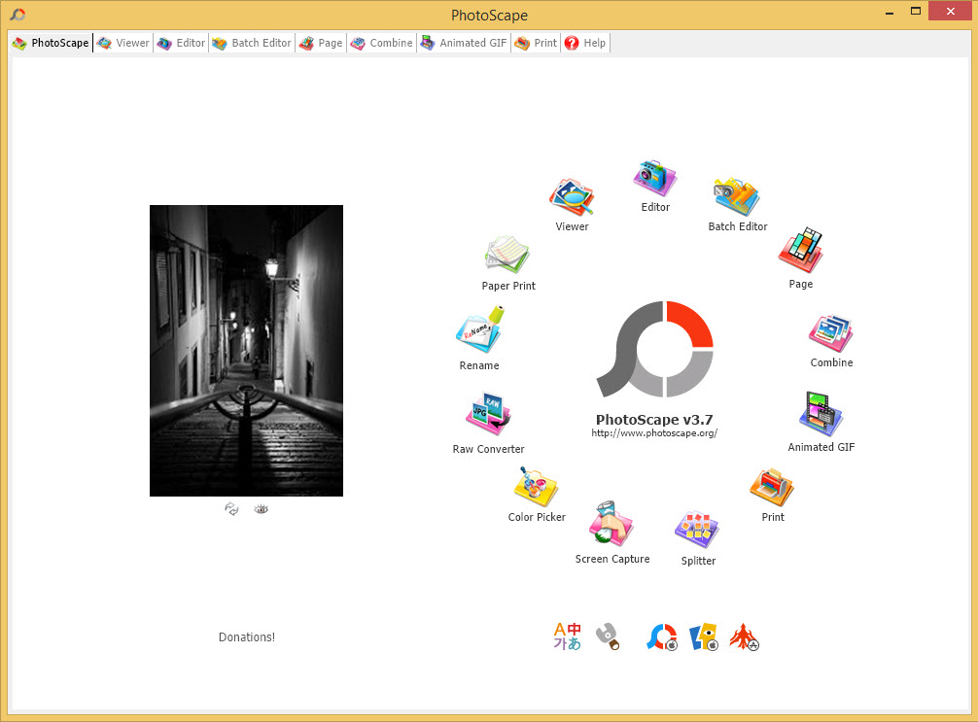
Task: Open the Batch Editor tab
Action: click(x=252, y=43)
